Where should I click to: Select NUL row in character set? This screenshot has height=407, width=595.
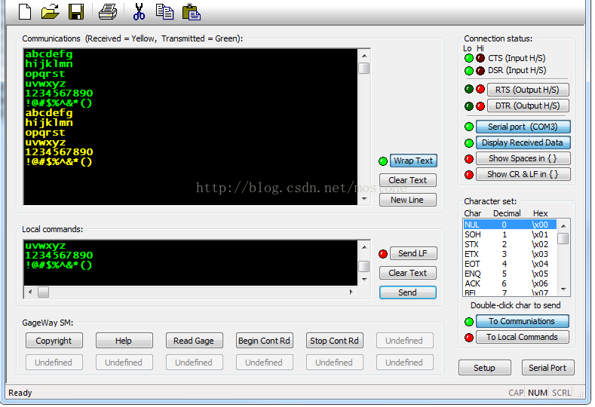(510, 225)
